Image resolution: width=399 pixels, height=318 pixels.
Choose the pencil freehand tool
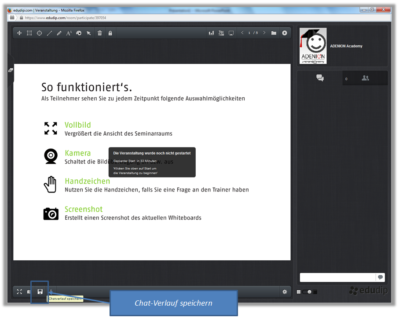[59, 33]
